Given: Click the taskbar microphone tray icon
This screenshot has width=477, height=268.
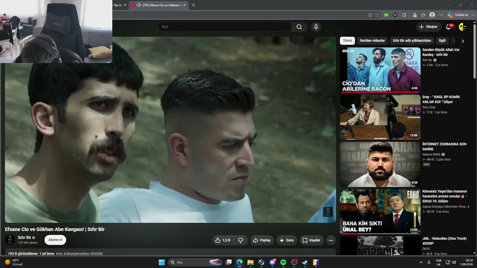Looking at the screenshot, I should coord(429,262).
